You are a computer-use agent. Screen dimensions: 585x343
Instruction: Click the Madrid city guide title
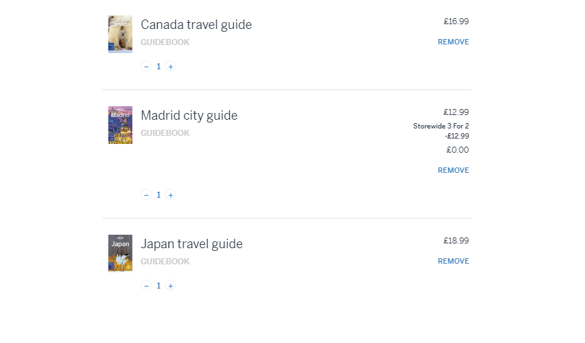pyautogui.click(x=189, y=116)
